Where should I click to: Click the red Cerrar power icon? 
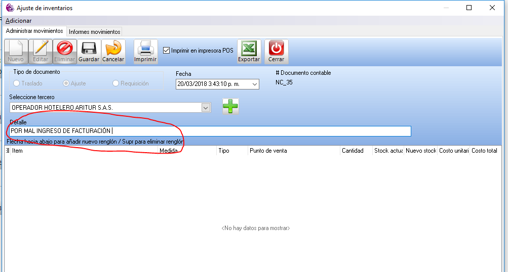tap(276, 49)
